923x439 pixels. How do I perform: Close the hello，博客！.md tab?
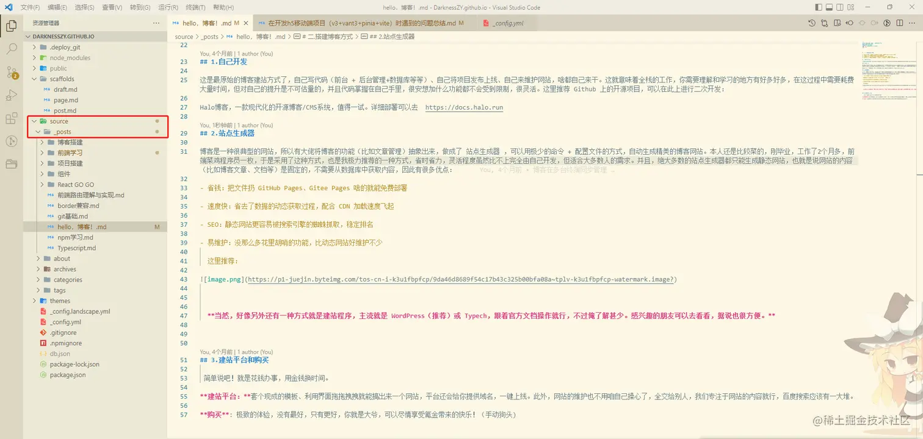click(246, 23)
